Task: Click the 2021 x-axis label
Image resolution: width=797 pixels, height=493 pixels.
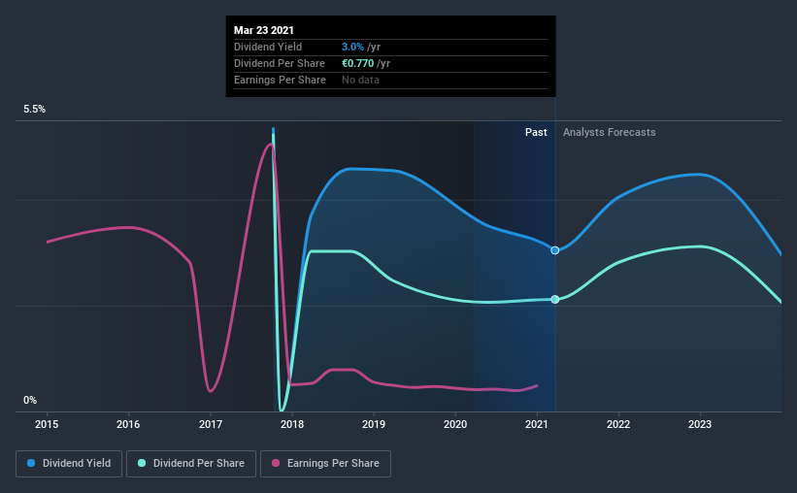Action: pos(537,424)
